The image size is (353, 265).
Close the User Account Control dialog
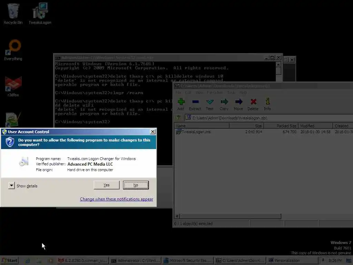pyautogui.click(x=152, y=131)
